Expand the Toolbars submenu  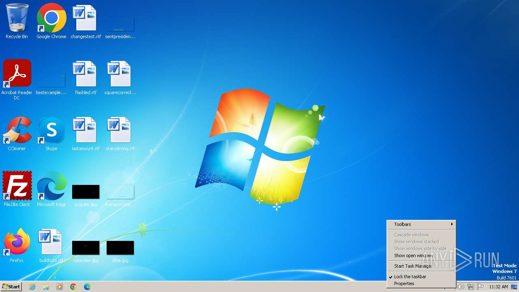click(x=422, y=224)
